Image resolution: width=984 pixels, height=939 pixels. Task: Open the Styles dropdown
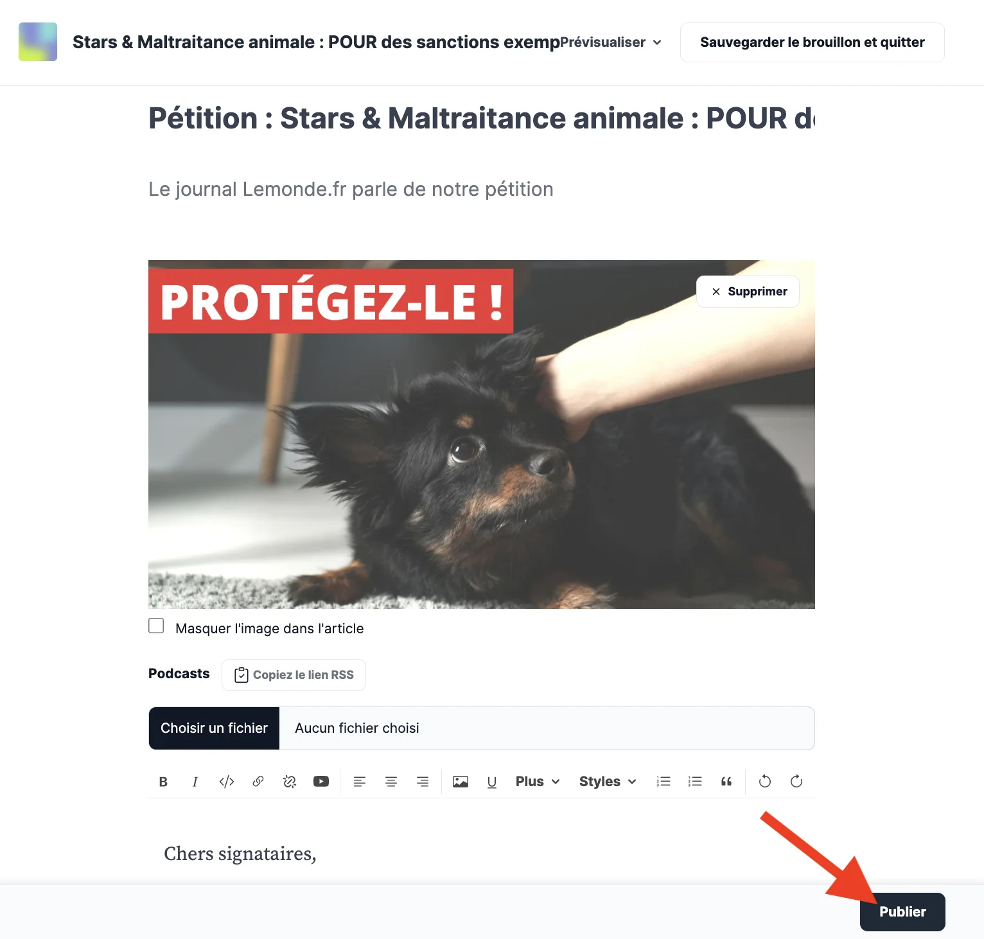click(x=607, y=782)
